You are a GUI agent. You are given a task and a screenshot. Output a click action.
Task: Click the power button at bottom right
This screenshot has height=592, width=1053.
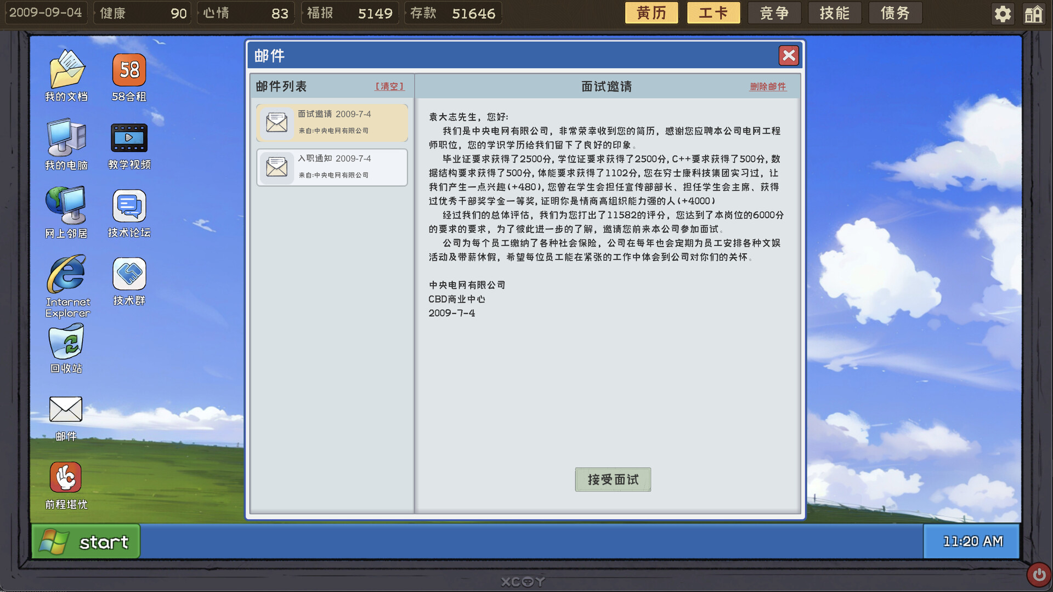point(1038,574)
